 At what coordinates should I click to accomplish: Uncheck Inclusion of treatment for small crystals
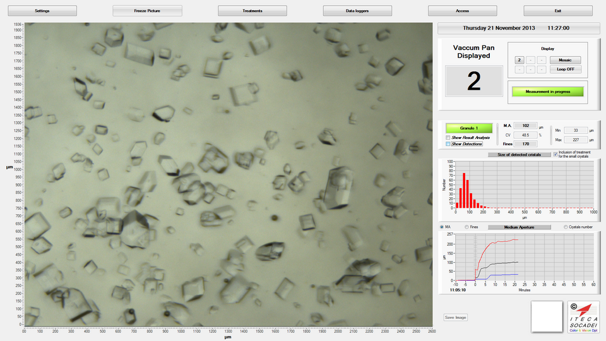point(555,154)
